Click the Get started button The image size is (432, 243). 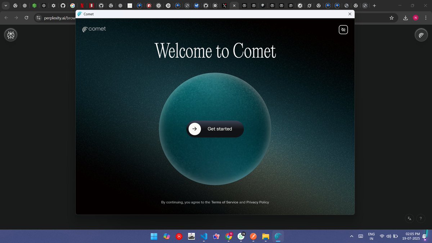(x=215, y=129)
